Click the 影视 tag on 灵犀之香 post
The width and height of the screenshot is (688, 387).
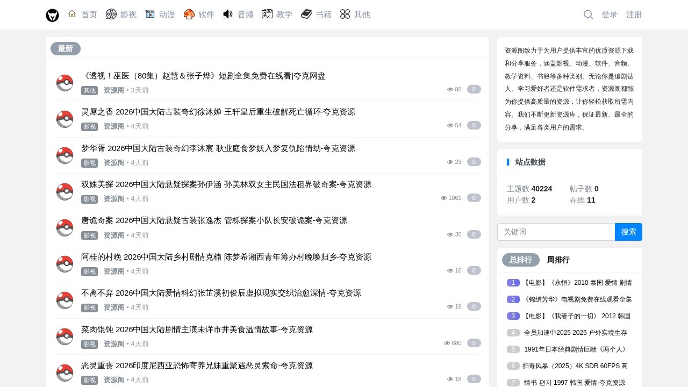[89, 126]
